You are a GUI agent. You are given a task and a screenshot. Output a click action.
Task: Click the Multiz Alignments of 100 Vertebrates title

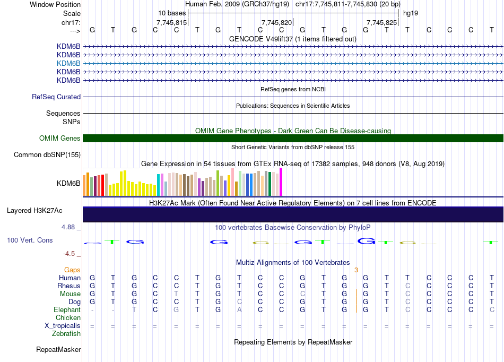click(x=292, y=263)
